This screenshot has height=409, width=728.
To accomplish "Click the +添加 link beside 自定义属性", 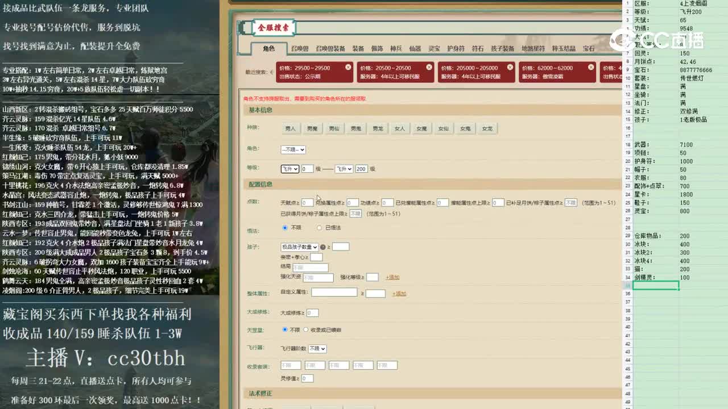I will [x=398, y=293].
